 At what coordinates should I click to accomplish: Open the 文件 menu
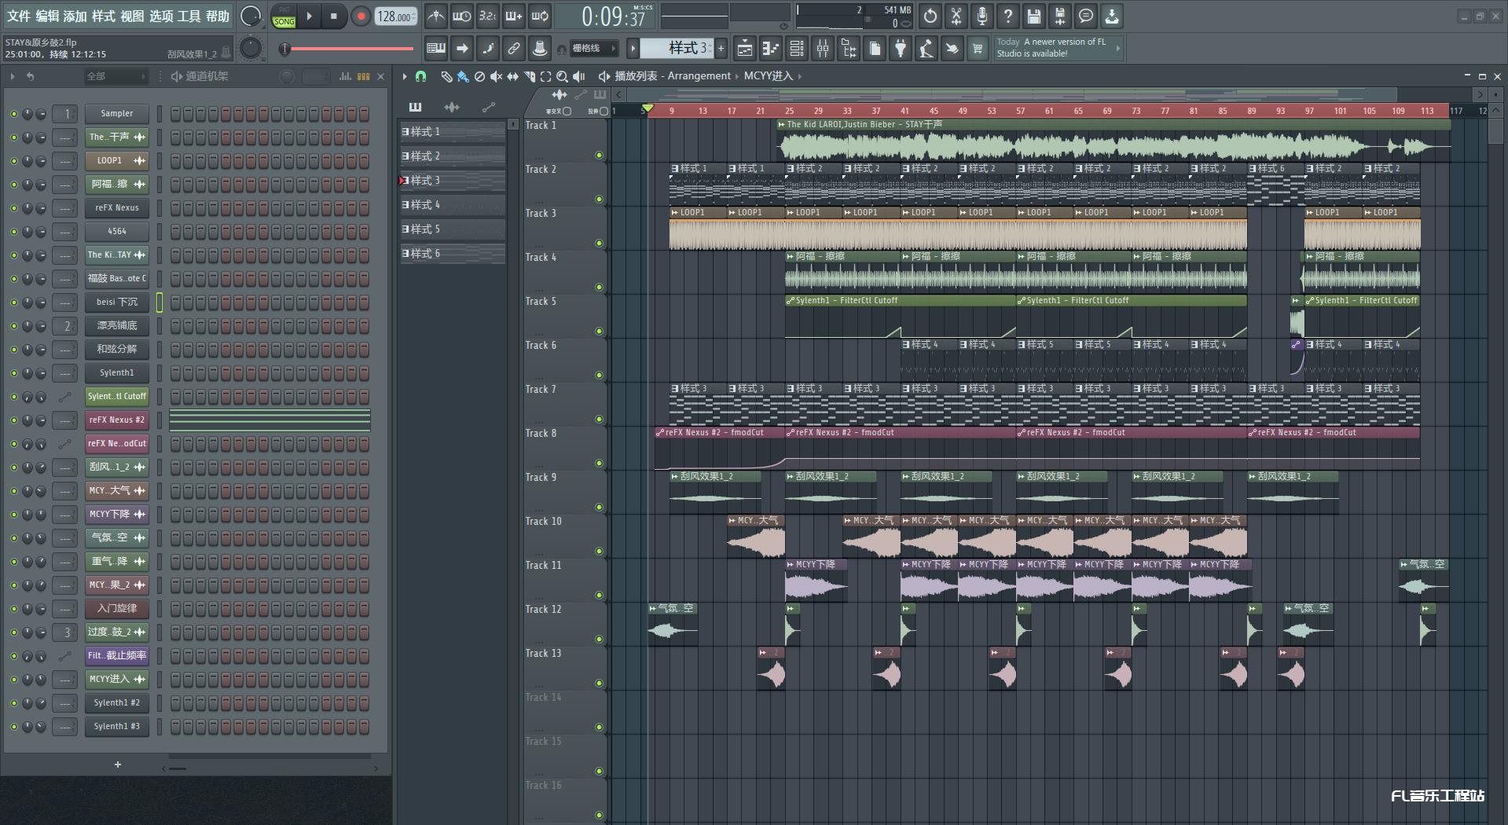point(18,16)
